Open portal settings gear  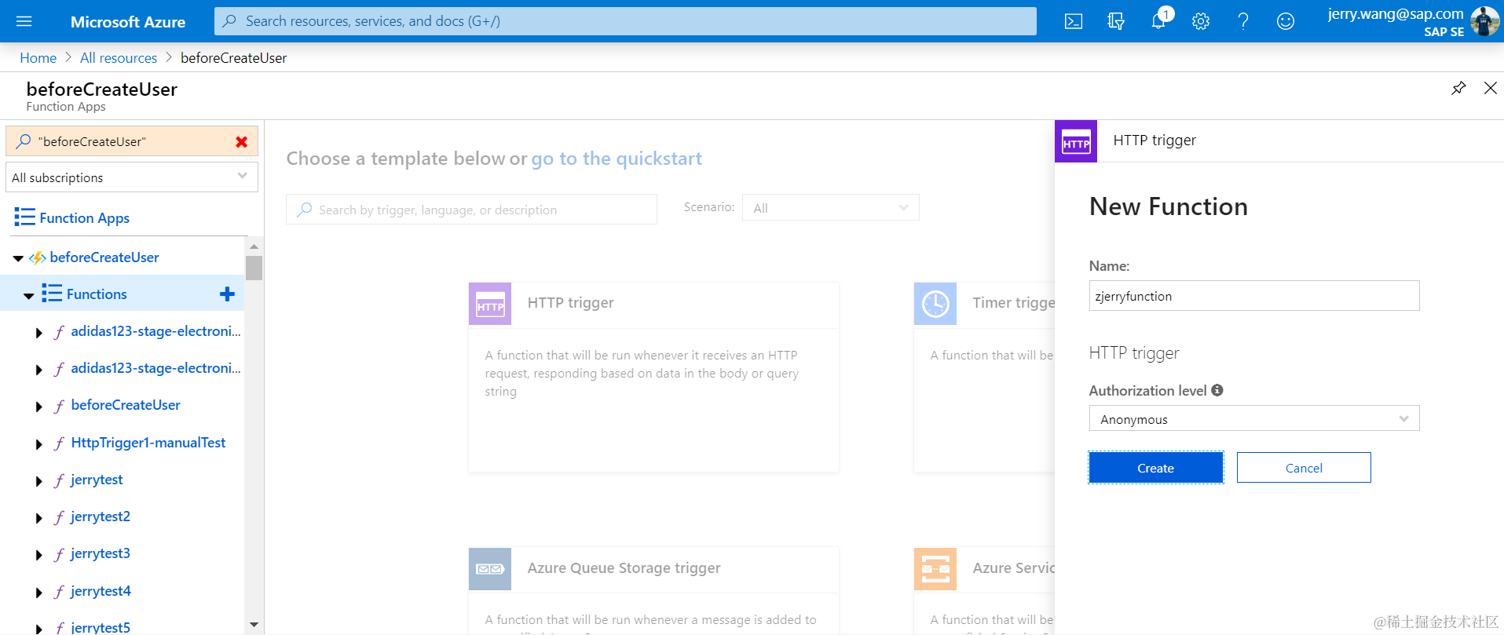(x=1201, y=21)
